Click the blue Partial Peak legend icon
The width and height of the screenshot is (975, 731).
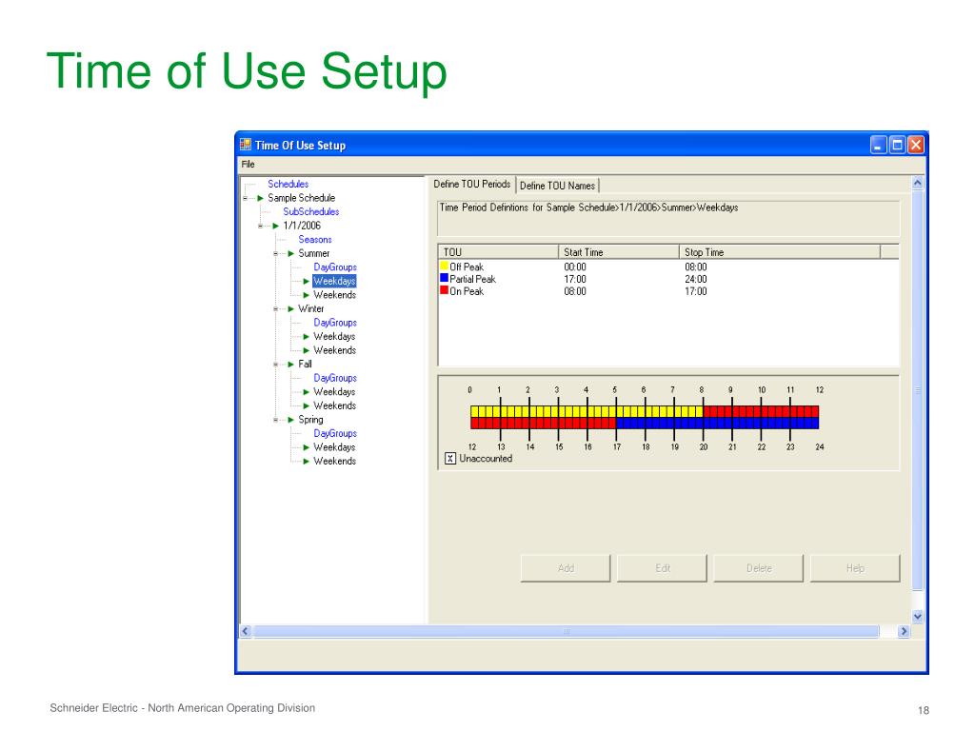click(442, 279)
